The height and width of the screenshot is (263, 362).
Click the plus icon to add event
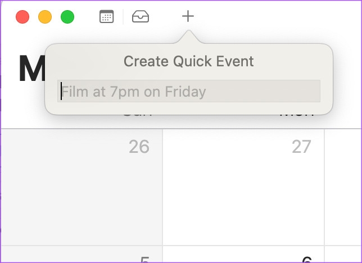click(188, 17)
